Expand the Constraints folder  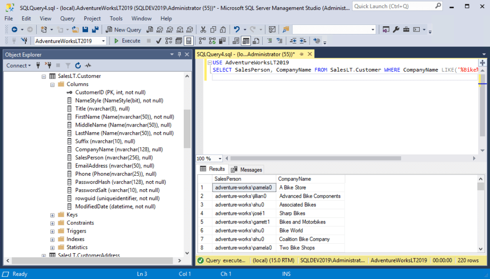[x=53, y=223]
